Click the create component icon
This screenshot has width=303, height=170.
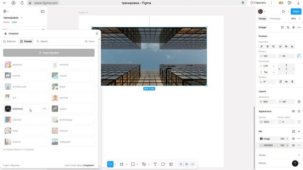point(294,27)
